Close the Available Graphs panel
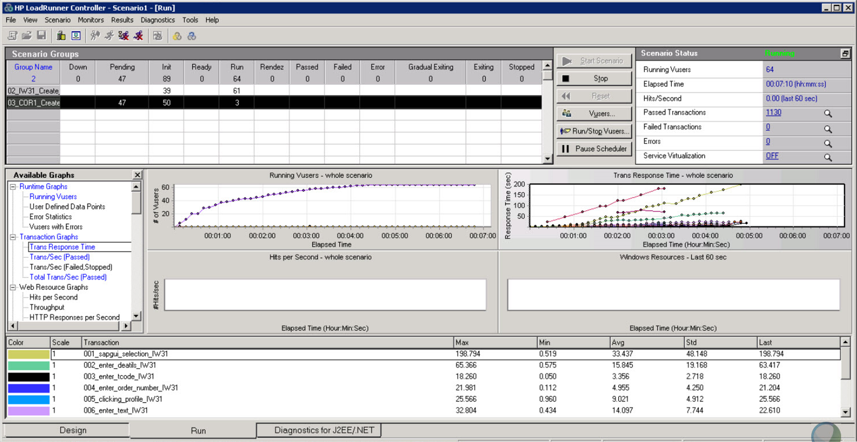Screen dimensions: 857x442 click(137, 175)
